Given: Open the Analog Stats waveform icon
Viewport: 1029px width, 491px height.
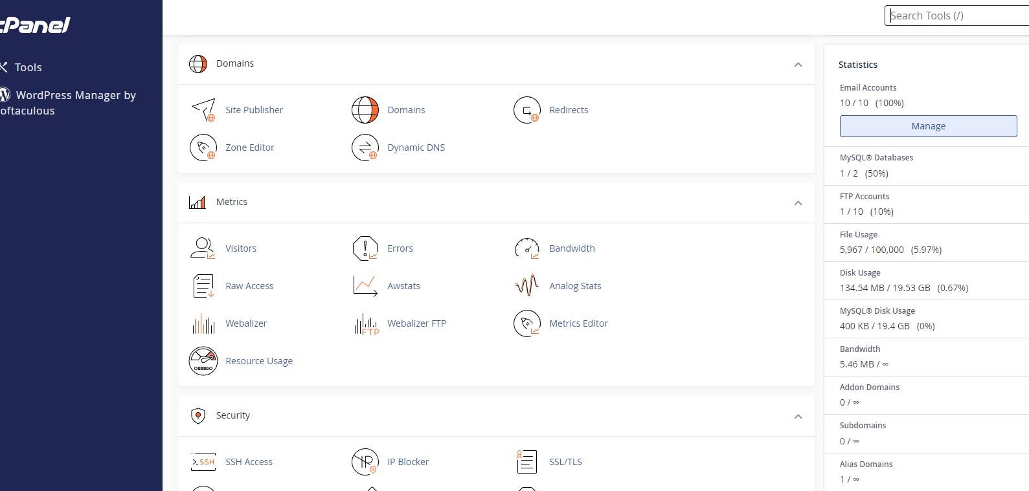Looking at the screenshot, I should [x=527, y=286].
